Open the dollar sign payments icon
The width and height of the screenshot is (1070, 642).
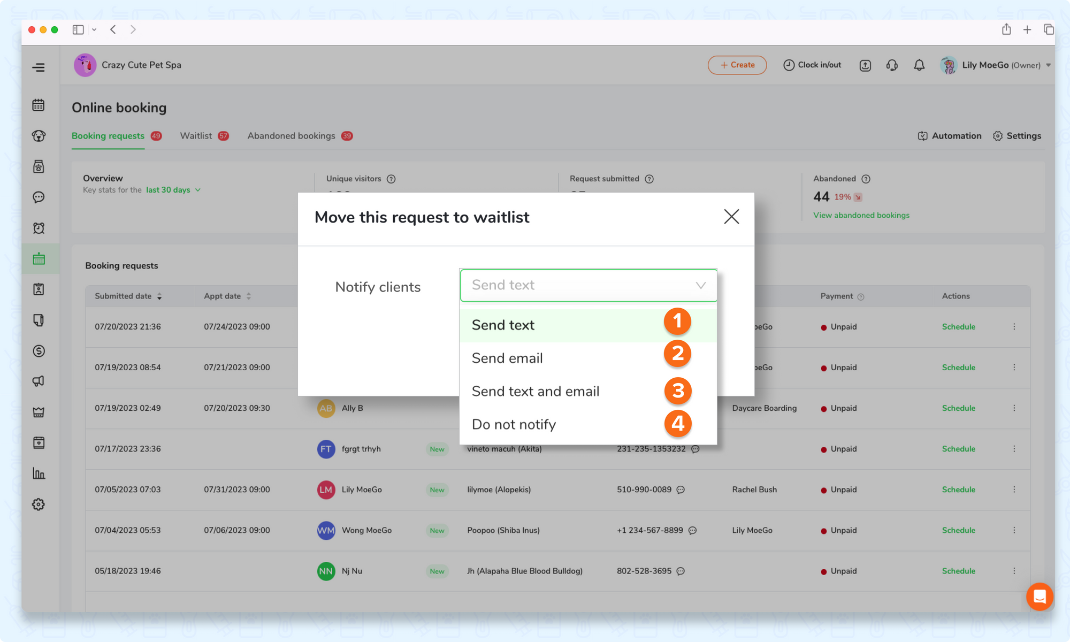tap(39, 351)
